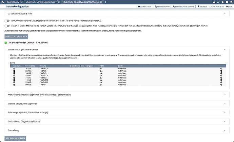Open the apps grid icon in the top bar

point(231,2)
